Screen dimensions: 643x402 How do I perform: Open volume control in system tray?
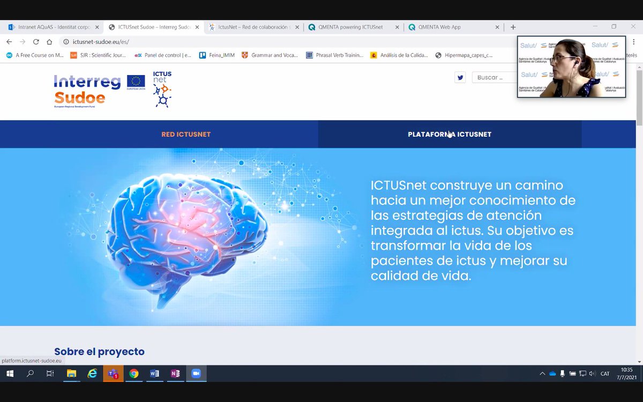[x=592, y=374]
